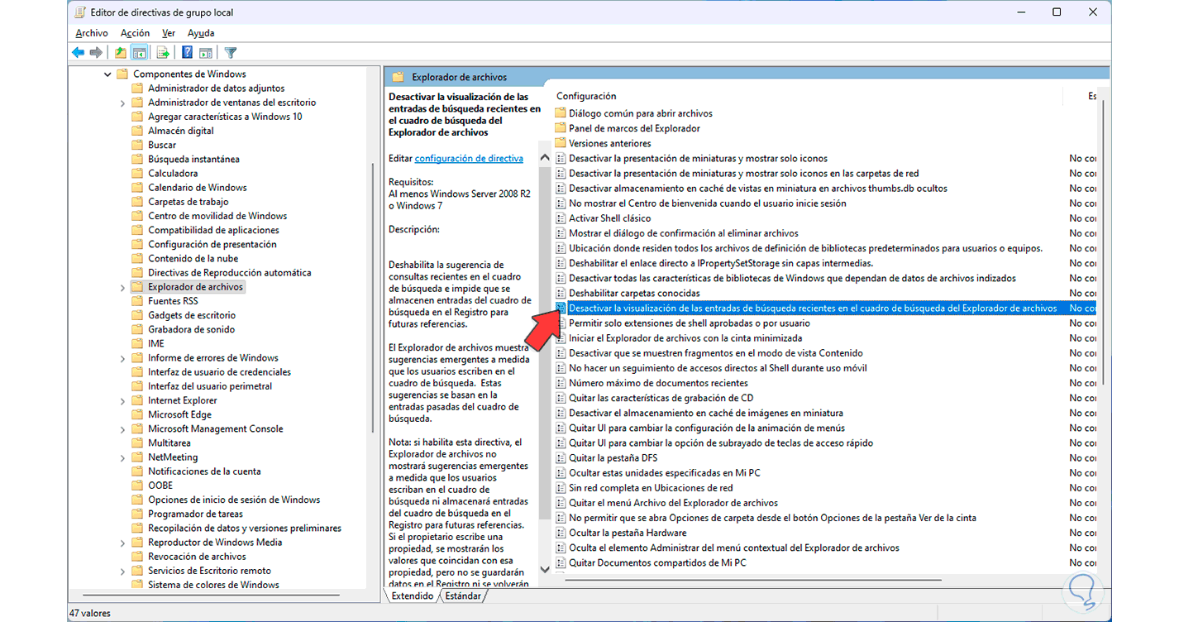The image size is (1179, 622).
Task: Click the gray forward arrow in toolbar
Action: (96, 53)
